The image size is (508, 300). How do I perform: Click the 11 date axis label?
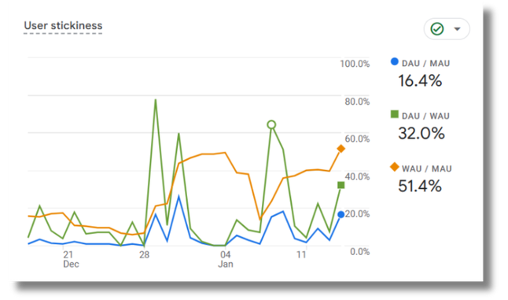[301, 255]
